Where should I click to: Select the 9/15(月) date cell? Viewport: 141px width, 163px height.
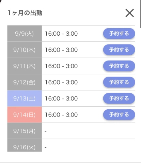click(25, 131)
